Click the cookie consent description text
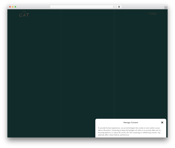 (x=129, y=132)
